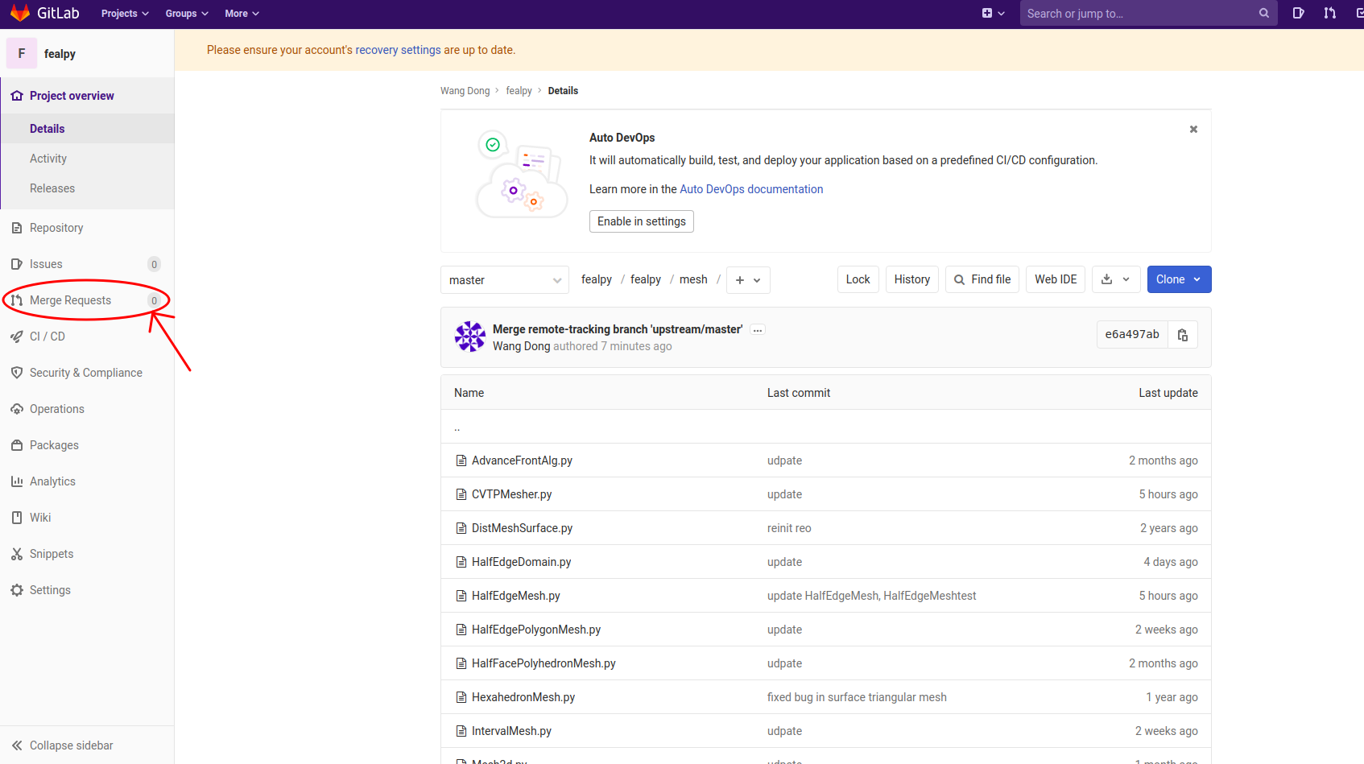Screen dimensions: 1364x764
Task: Open the add file plus dropdown
Action: coord(748,280)
